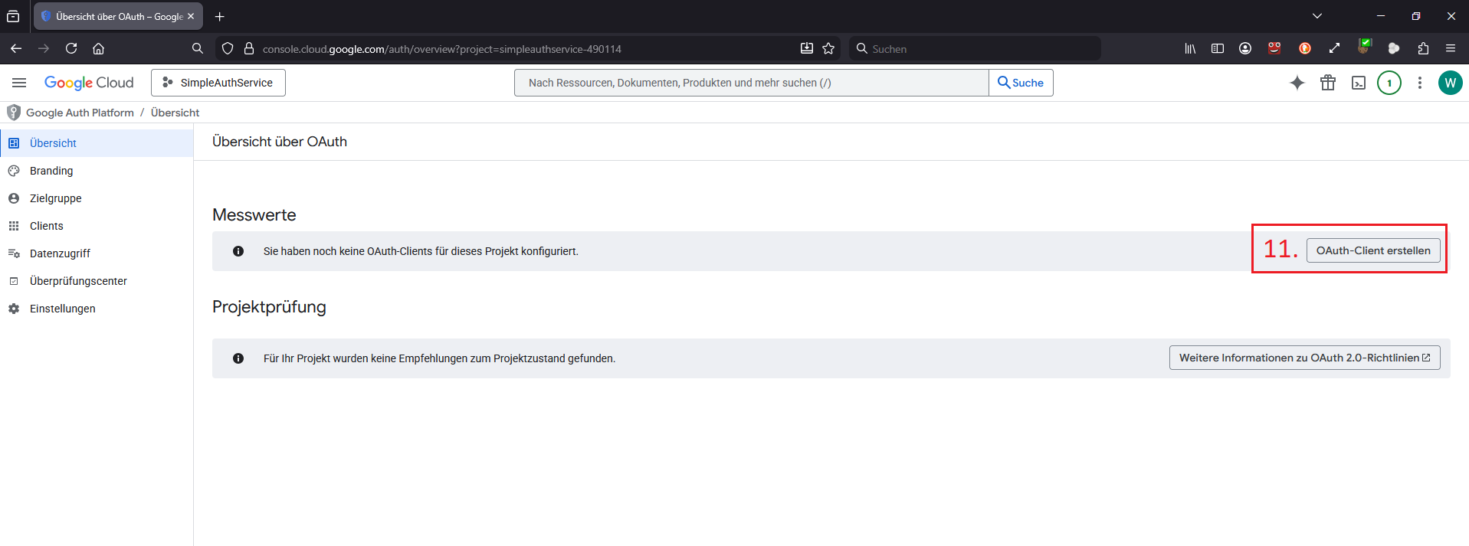Go back with the browser back arrow
Screen dimensions: 1469x546
(x=16, y=48)
